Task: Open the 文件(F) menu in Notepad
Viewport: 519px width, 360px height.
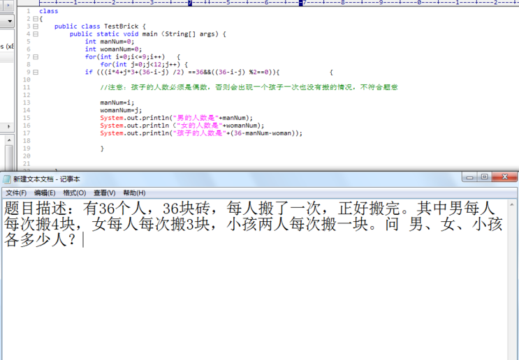Action: point(16,193)
